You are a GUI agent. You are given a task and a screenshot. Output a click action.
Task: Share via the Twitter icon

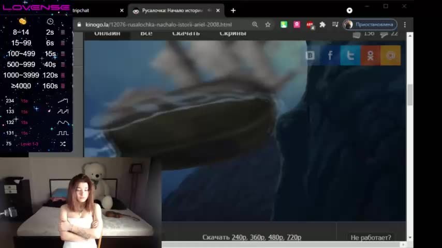[x=350, y=55]
